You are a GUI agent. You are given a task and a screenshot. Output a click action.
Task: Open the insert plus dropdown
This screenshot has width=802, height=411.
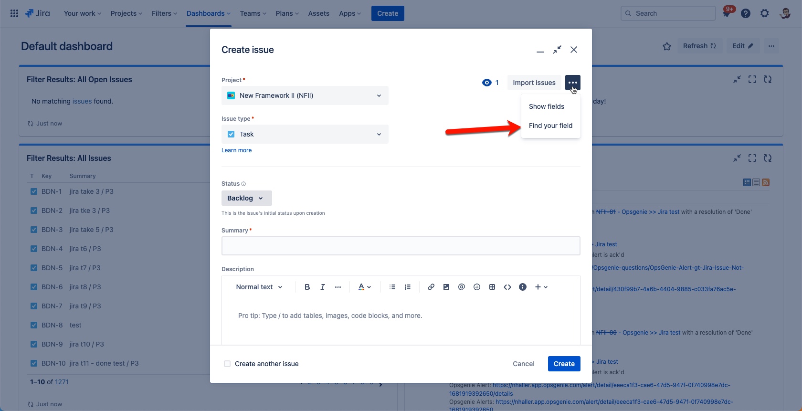(541, 287)
